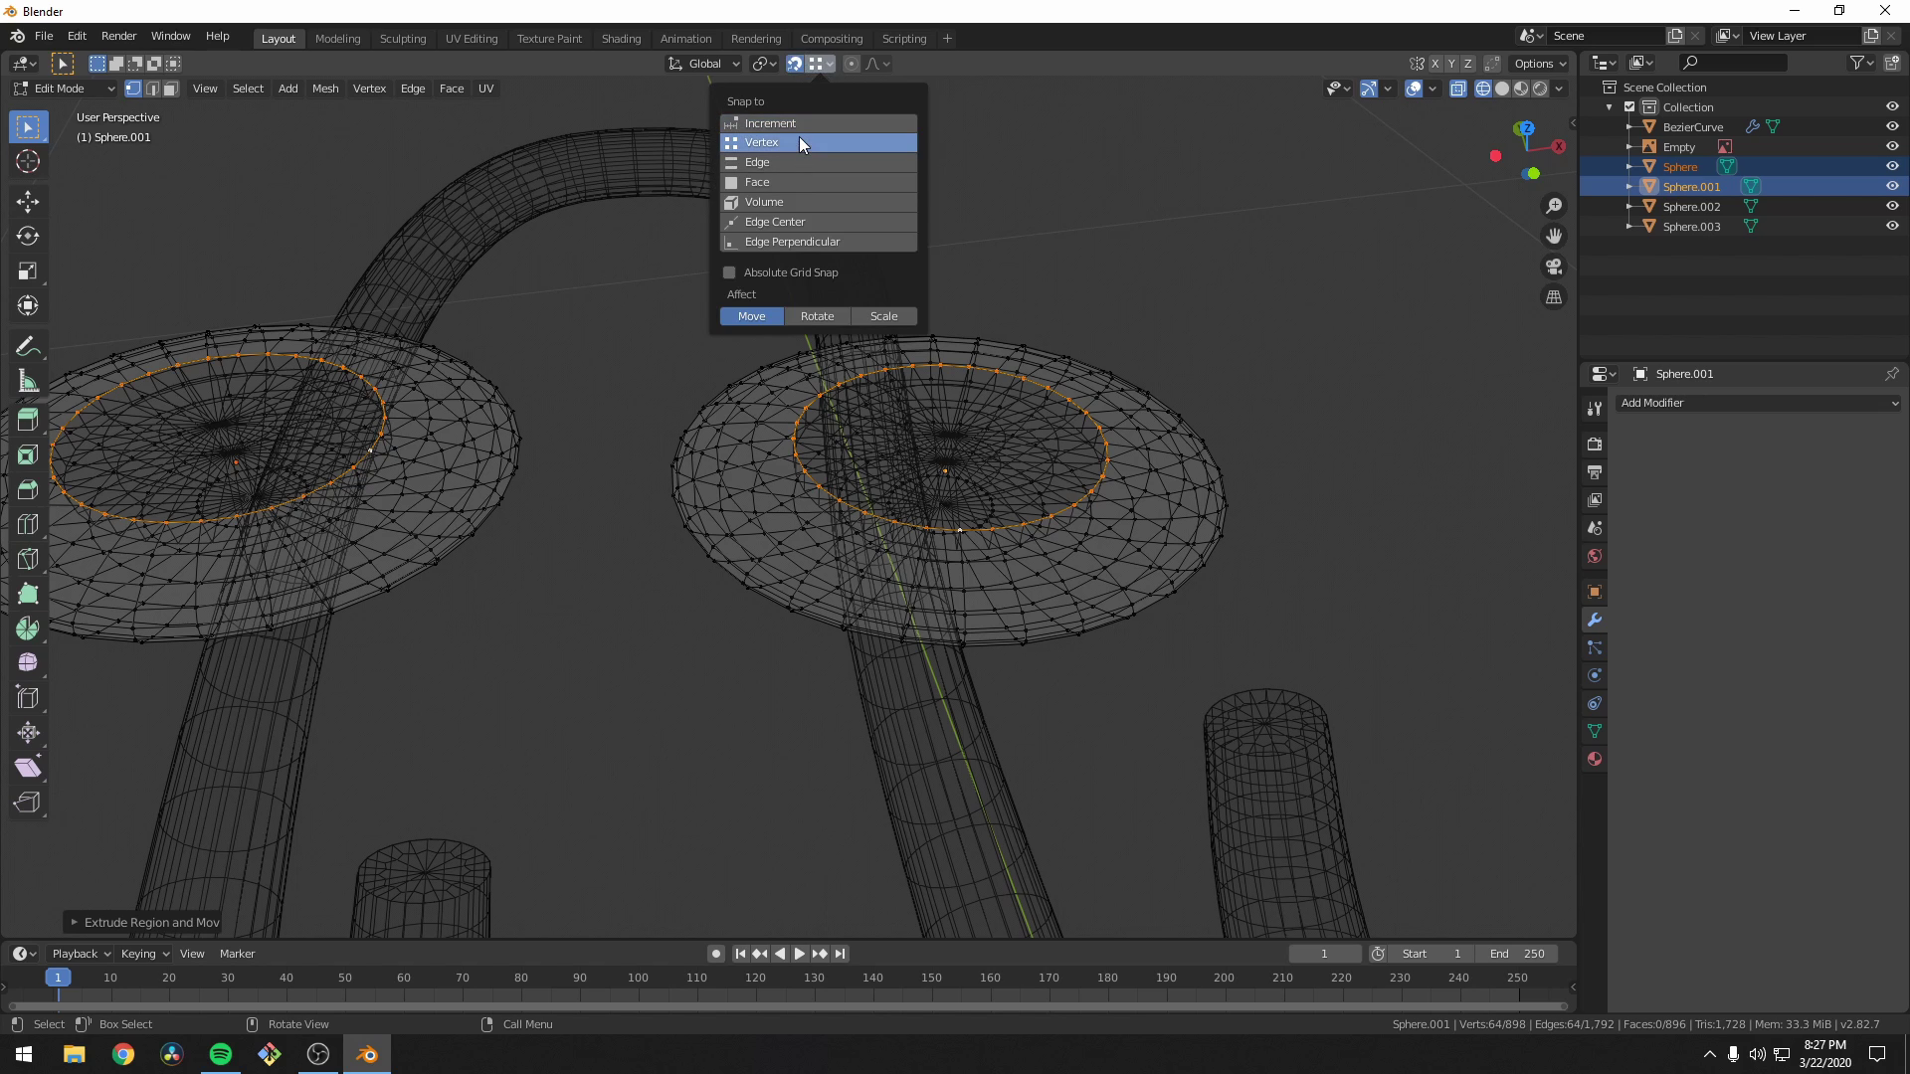1910x1074 pixels.
Task: Select the Smooth tool
Action: 28,663
